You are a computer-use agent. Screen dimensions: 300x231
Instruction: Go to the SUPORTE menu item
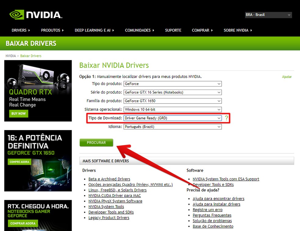coord(173,30)
